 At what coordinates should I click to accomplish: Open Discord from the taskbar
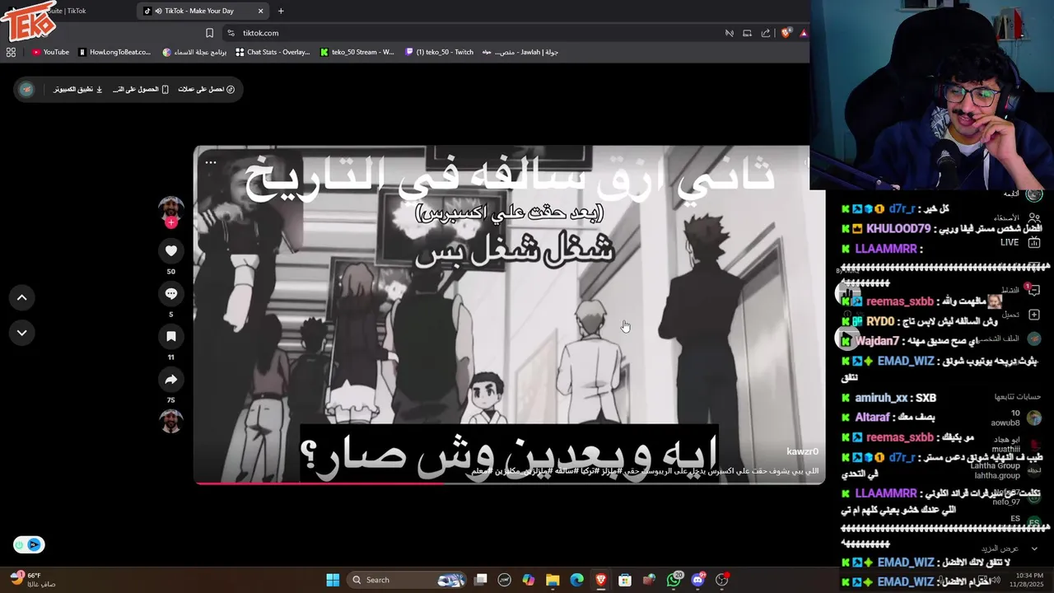coord(698,580)
